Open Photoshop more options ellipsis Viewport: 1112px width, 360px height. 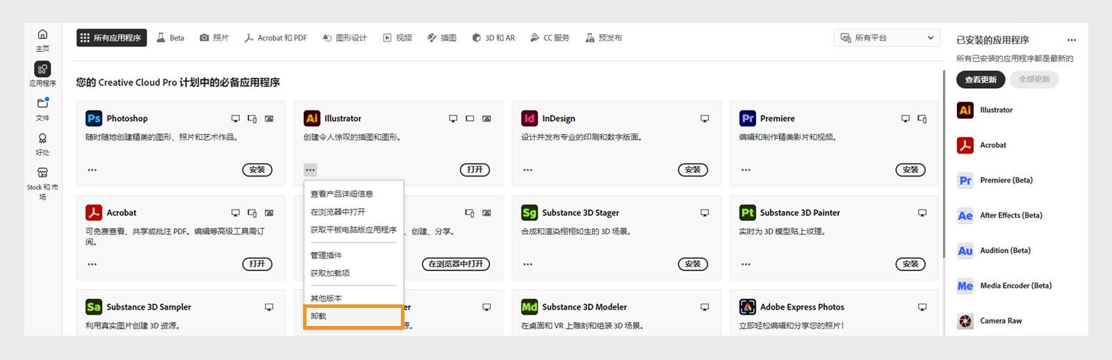coord(92,170)
